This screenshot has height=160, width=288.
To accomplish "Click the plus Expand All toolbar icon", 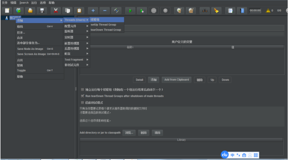I will click(x=93, y=10).
